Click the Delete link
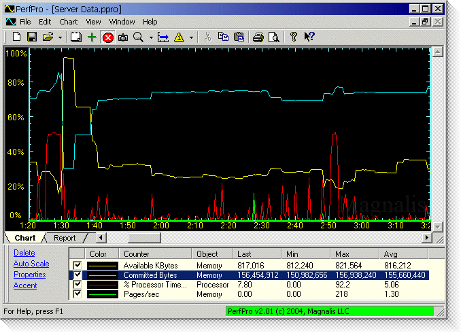The width and height of the screenshot is (461, 333). point(24,253)
